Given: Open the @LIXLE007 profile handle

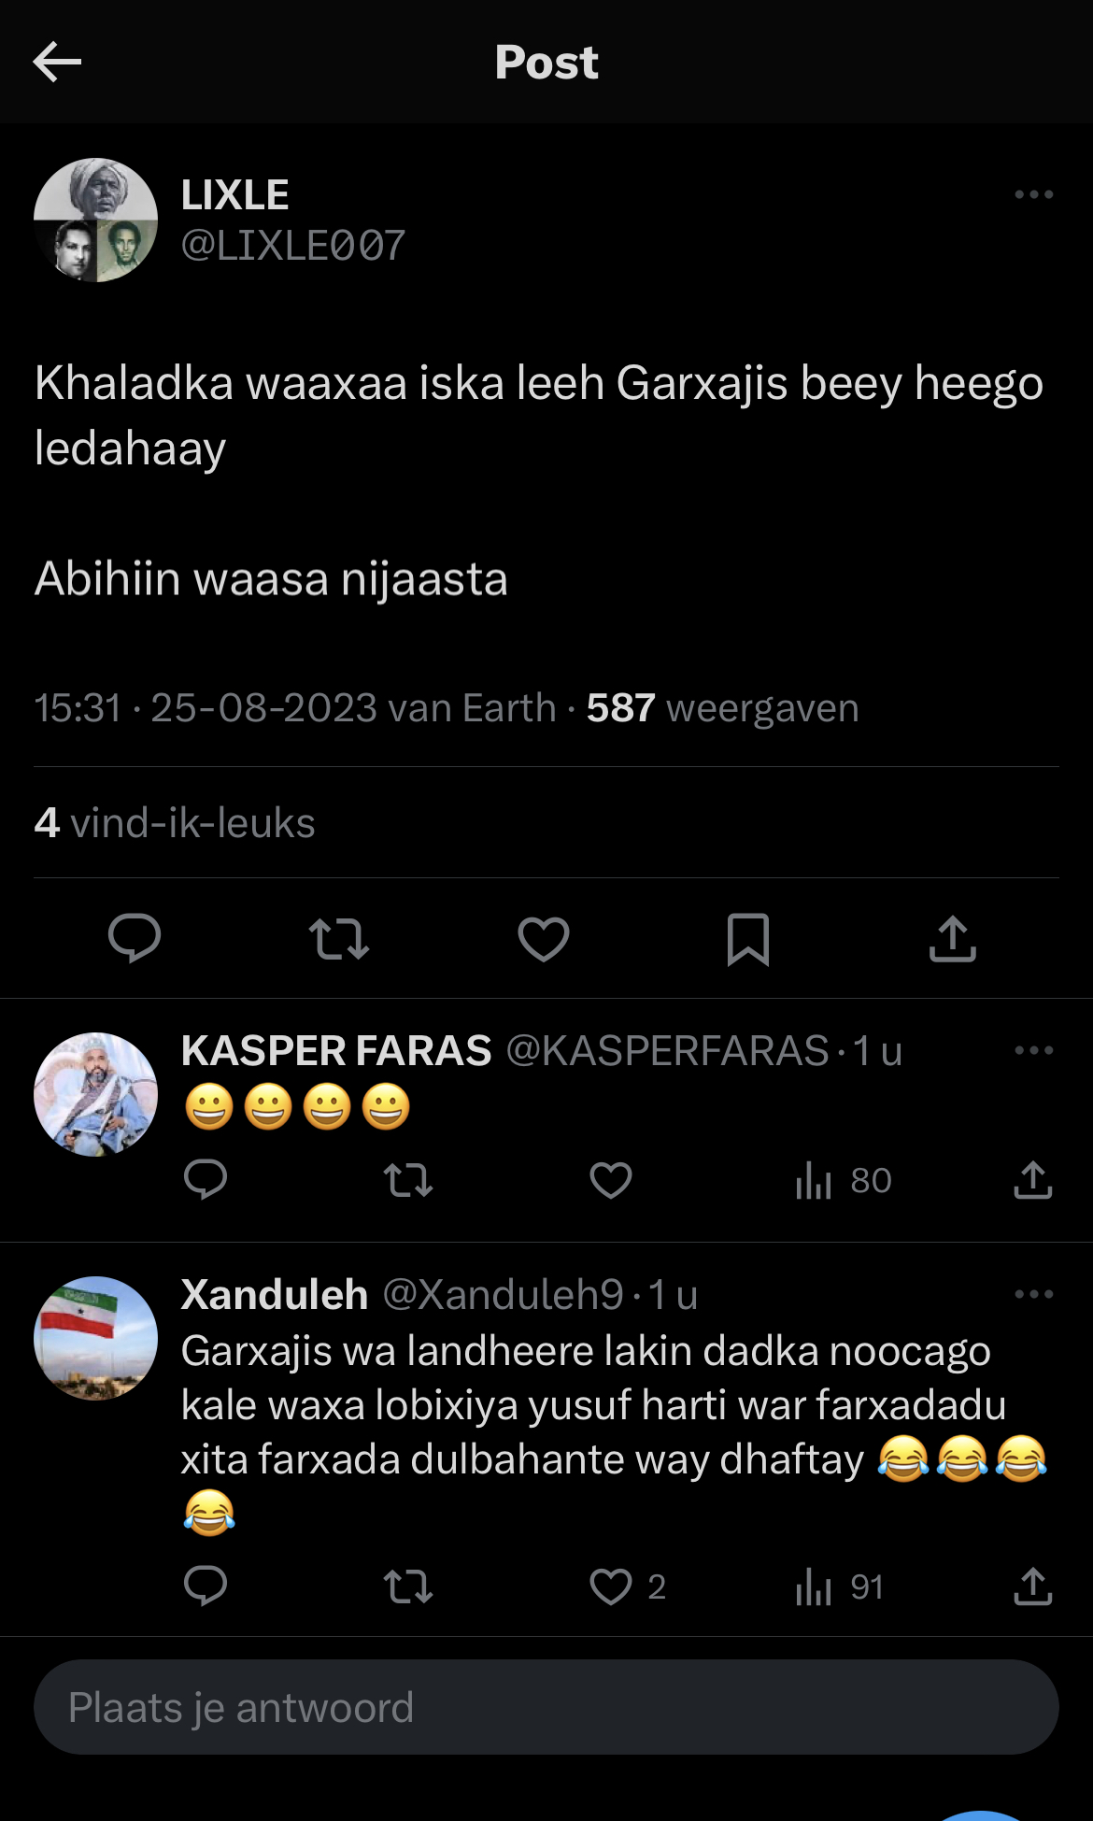Looking at the screenshot, I should click(292, 246).
